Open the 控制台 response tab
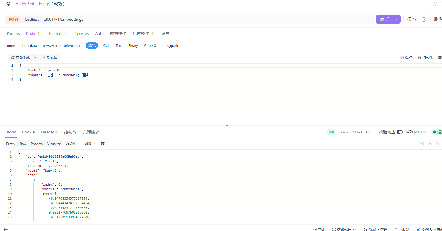 tap(70, 132)
